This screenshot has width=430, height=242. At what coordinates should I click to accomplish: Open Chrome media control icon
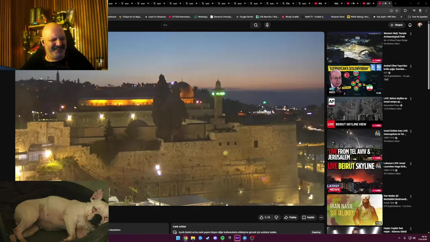coord(414,10)
